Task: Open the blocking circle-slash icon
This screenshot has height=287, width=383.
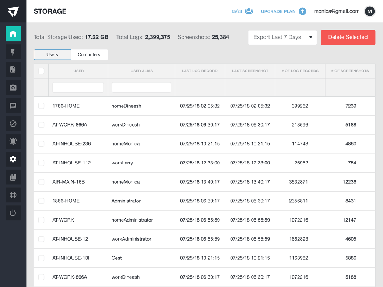Action: 13,124
